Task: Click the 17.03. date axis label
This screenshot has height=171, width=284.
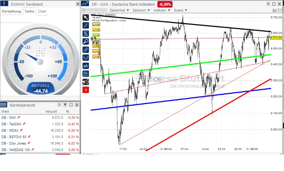Action: click(x=123, y=149)
